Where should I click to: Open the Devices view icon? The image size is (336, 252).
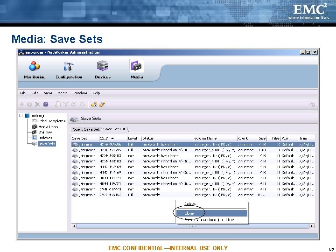point(103,66)
